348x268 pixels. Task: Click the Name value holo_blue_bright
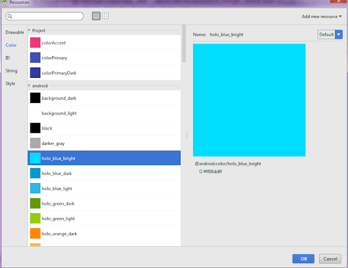click(227, 34)
